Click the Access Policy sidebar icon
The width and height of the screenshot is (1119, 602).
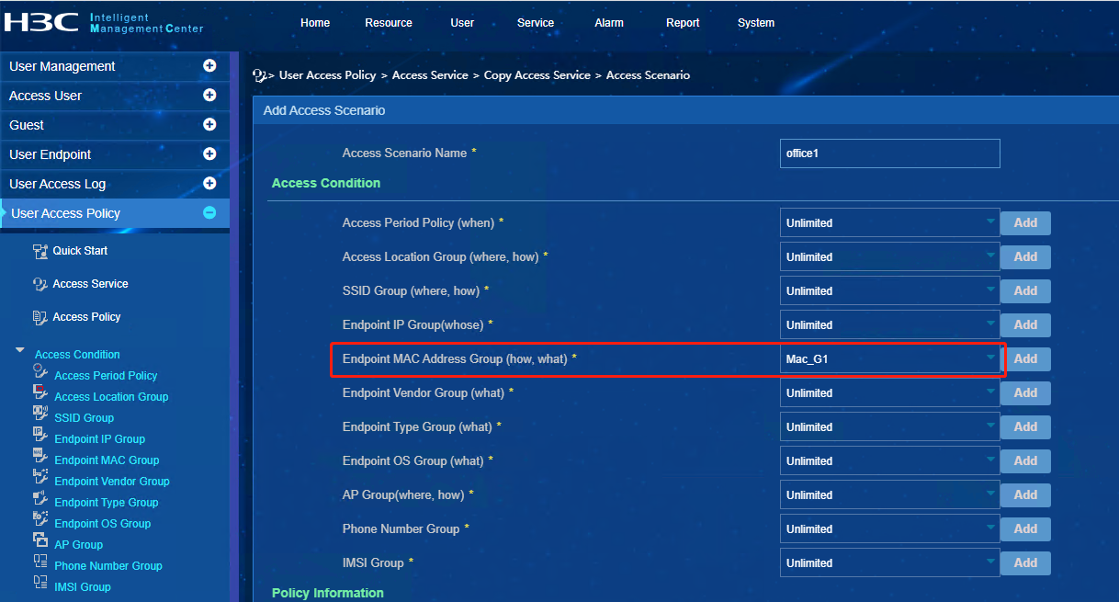click(x=40, y=317)
